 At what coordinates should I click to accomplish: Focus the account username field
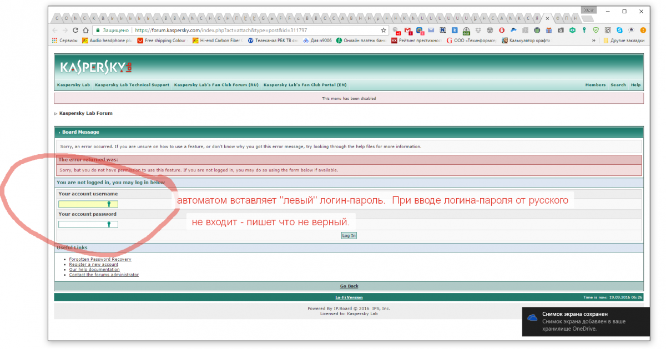[88, 204]
